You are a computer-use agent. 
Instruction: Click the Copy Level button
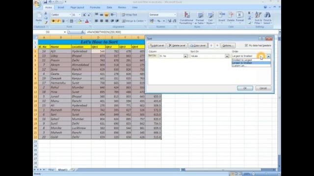198,45
